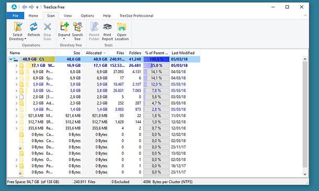This screenshot has height=191, width=319.
Task: Sort by the Name column header
Action: point(31,53)
